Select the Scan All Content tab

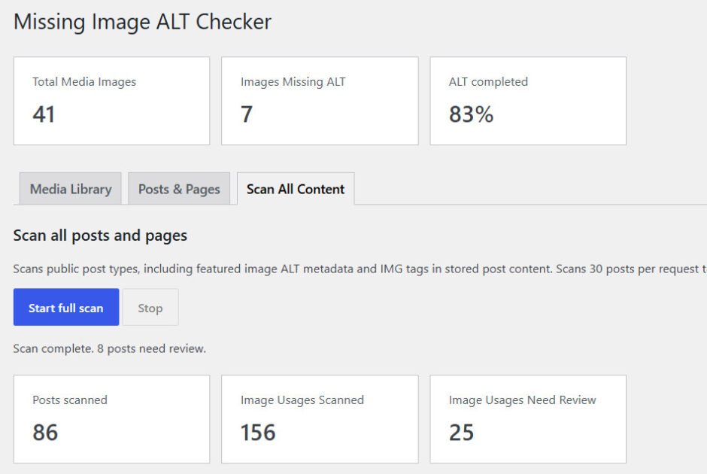pos(296,189)
